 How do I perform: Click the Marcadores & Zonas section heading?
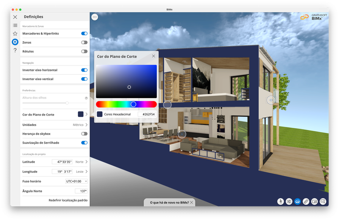[x=33, y=26]
